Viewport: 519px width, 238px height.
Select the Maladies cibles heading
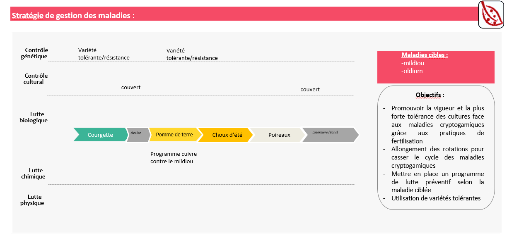coord(425,55)
